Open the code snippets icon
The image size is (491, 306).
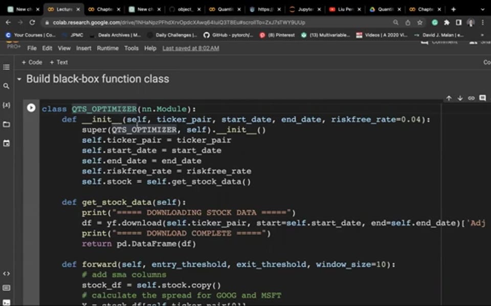[x=6, y=273]
